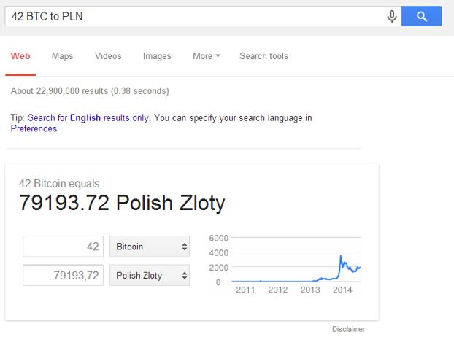The height and width of the screenshot is (337, 454).
Task: Open Search tools options
Action: 263,56
